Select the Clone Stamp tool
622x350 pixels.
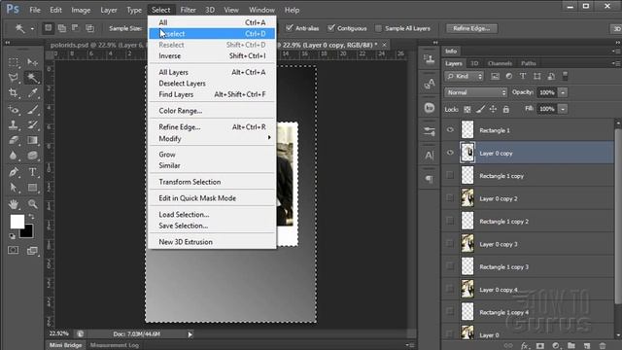tap(13, 125)
